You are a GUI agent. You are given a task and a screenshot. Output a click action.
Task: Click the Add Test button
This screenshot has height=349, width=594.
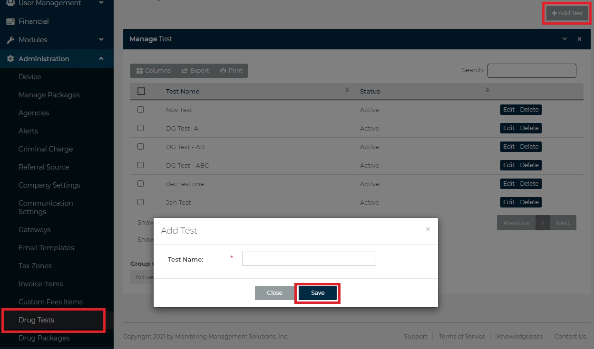coord(567,13)
